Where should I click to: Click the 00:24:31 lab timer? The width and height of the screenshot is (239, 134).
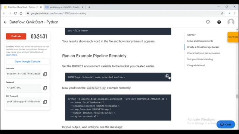(x=39, y=36)
